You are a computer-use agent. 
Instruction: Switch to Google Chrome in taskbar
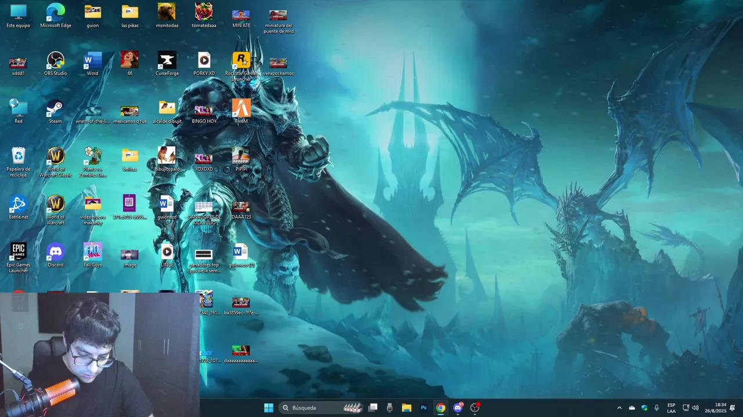coord(441,408)
